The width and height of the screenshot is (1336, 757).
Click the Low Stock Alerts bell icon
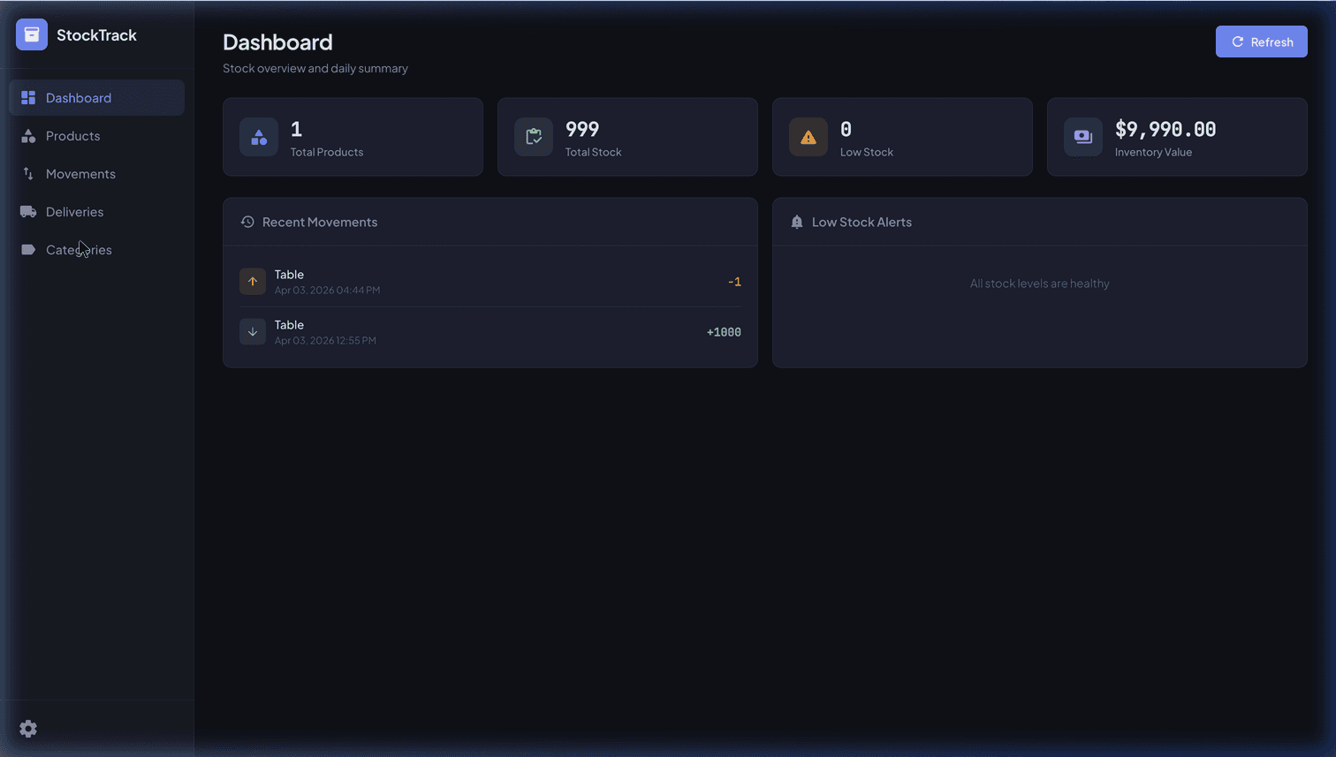click(794, 222)
